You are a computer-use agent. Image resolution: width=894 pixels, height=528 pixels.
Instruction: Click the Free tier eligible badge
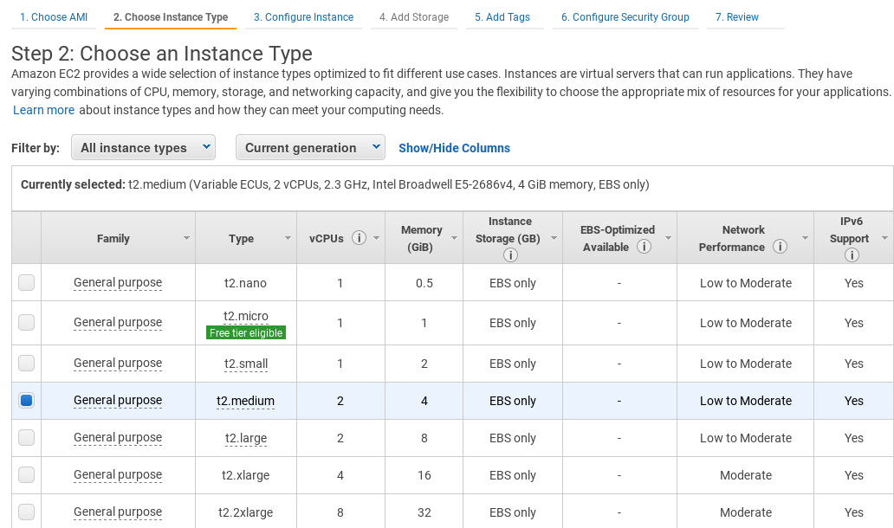tap(245, 332)
